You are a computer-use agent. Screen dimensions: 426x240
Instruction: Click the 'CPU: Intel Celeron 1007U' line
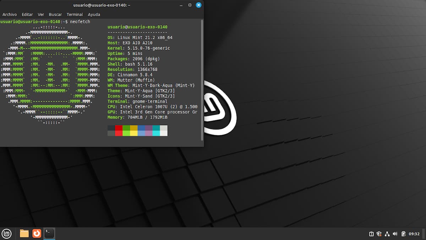pos(153,107)
